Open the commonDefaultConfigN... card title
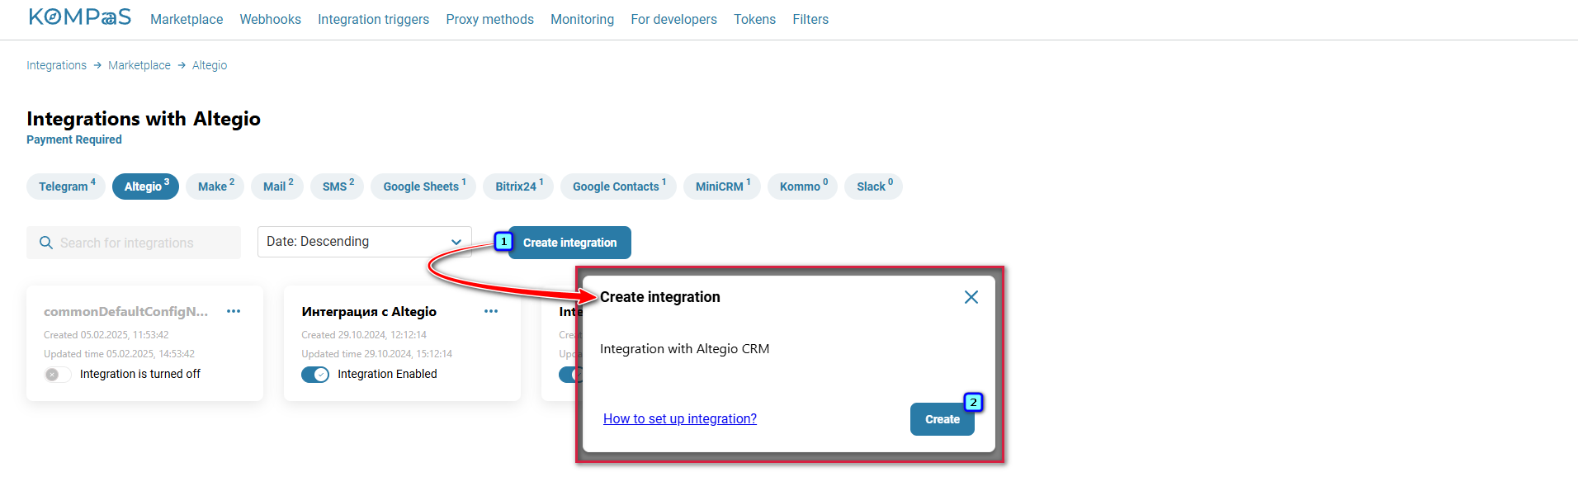The image size is (1578, 491). point(126,311)
